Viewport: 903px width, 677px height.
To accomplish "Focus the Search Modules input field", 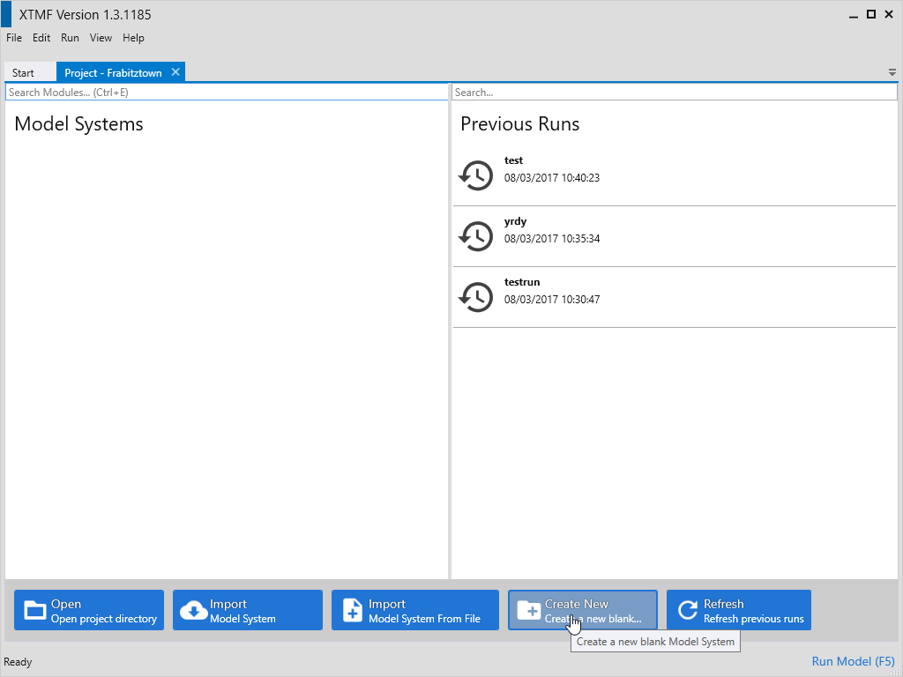I will pyautogui.click(x=227, y=92).
